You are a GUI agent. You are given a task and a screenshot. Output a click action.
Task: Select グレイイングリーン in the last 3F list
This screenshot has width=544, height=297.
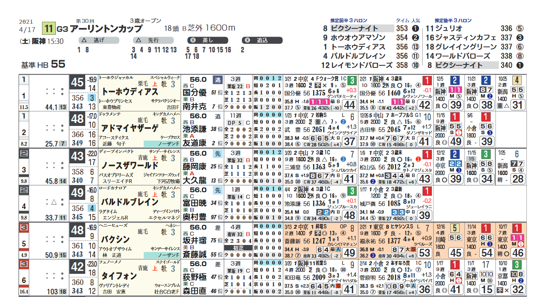tap(466, 47)
